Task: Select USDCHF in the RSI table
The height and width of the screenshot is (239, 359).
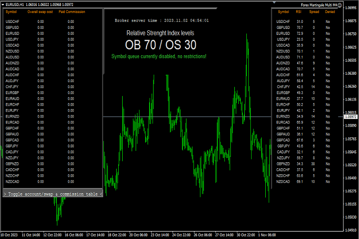Action: (283, 21)
